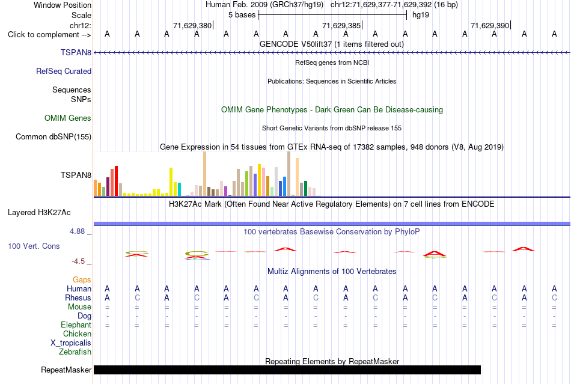Click 'Short Genetic Variants from dbSNP' title

tap(332, 128)
